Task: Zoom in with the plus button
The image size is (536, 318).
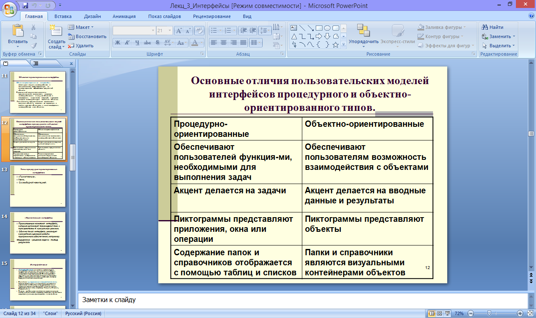Action: point(520,313)
